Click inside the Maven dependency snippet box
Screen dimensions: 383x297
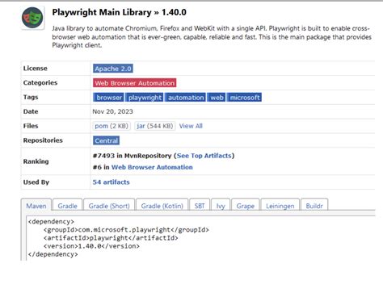point(200,238)
